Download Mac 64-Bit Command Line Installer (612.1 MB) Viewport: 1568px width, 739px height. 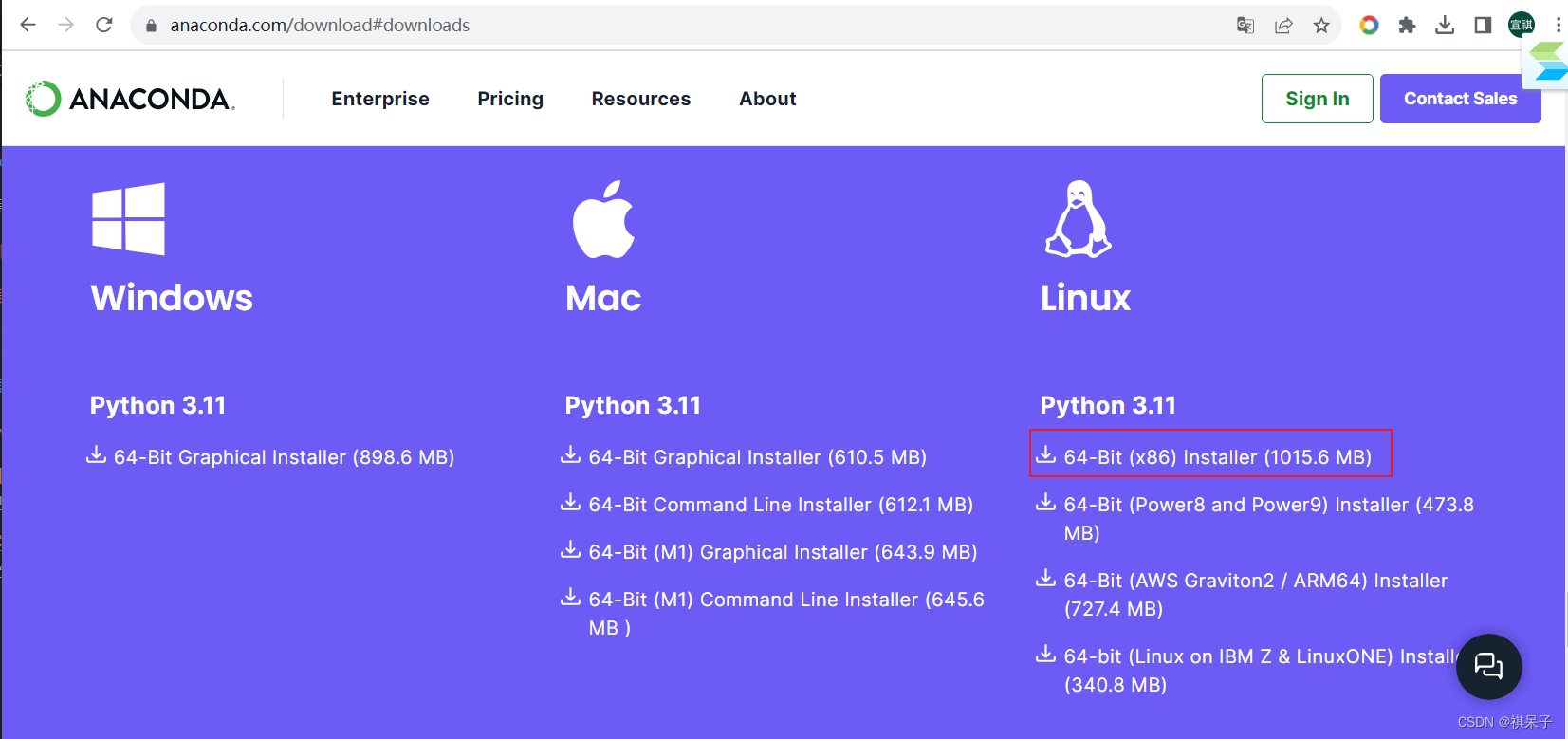781,505
